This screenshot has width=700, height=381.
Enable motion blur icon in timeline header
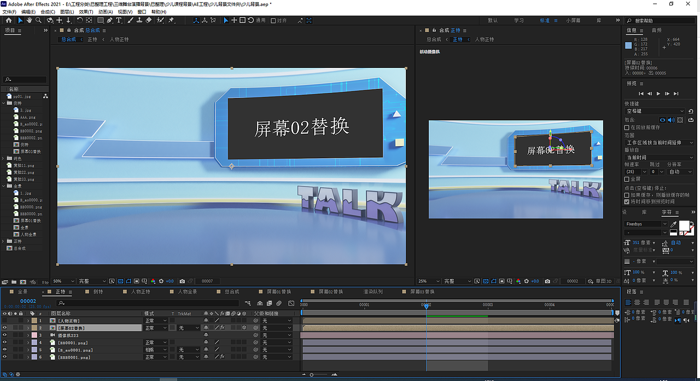pos(278,303)
